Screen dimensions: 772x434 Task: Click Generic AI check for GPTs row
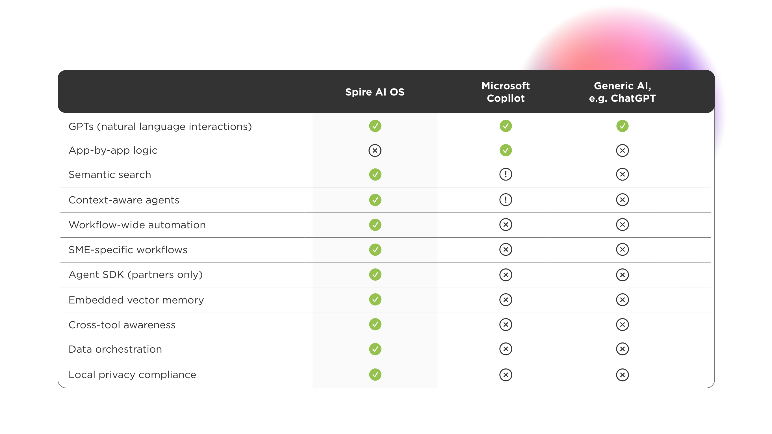tap(622, 126)
